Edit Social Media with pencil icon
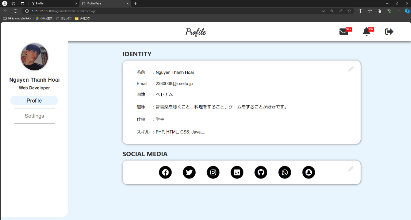This screenshot has width=411, height=220. [x=351, y=169]
